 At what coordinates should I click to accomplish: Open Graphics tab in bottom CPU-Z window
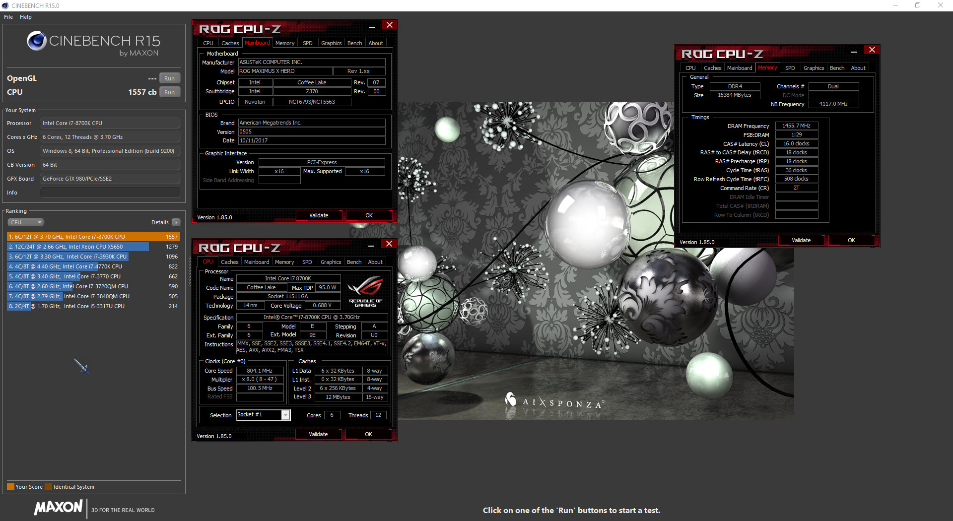pos(331,262)
